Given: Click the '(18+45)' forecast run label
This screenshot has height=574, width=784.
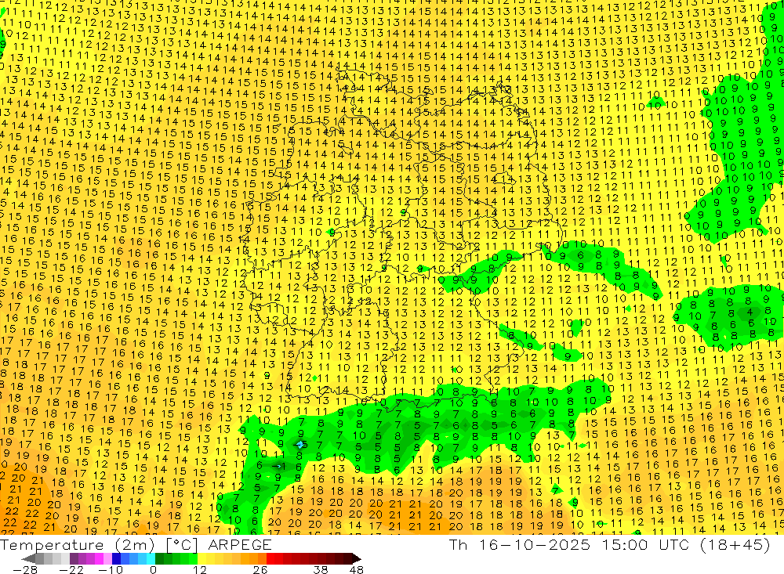Looking at the screenshot, I should click(735, 545).
